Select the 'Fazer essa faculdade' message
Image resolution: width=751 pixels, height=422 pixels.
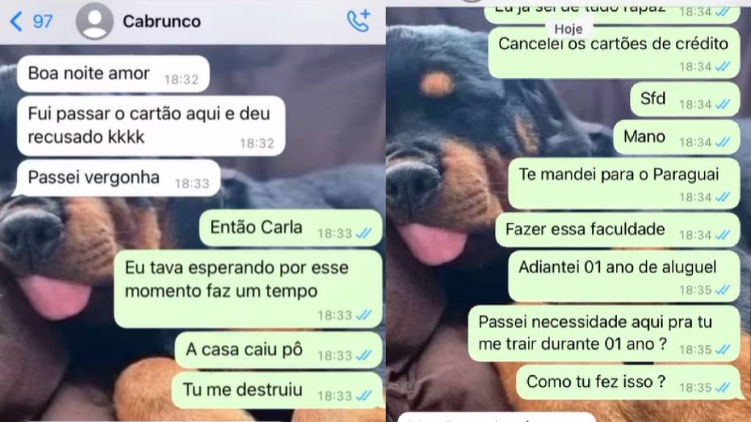pyautogui.click(x=618, y=230)
